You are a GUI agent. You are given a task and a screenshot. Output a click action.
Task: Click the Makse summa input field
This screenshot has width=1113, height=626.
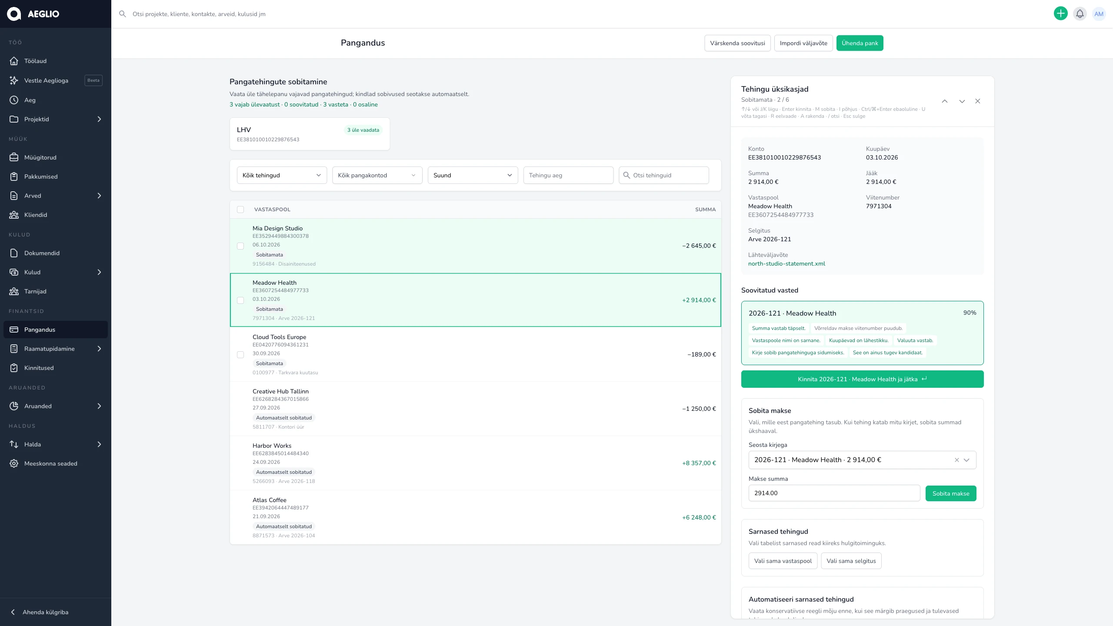[x=834, y=493]
